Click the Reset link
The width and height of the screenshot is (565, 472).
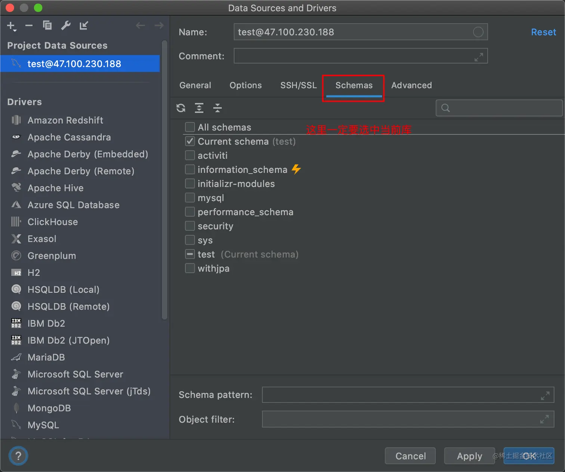coord(543,32)
